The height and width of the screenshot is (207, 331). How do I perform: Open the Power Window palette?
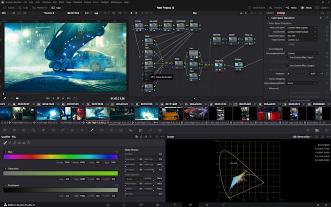click(102, 130)
